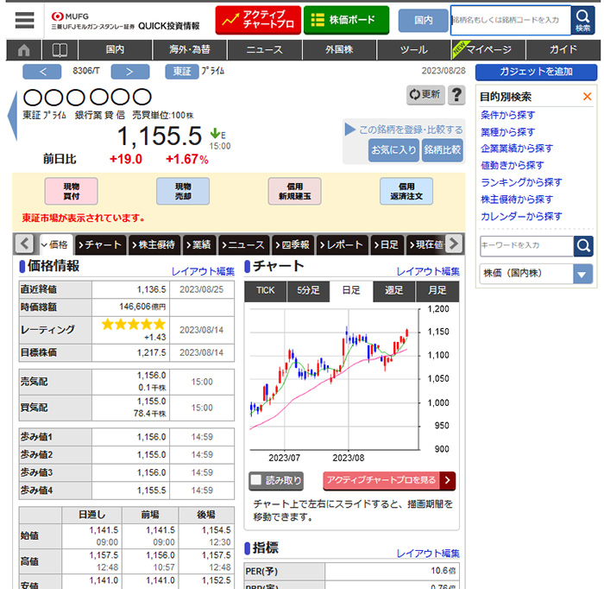Image resolution: width=604 pixels, height=589 pixels.
Task: Switch to the 業績 tab
Action: [x=199, y=244]
